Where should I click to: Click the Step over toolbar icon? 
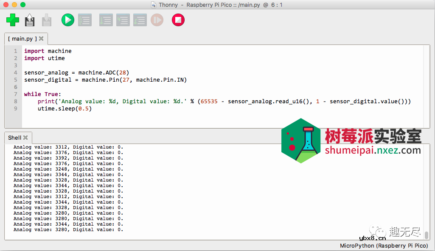coord(106,20)
